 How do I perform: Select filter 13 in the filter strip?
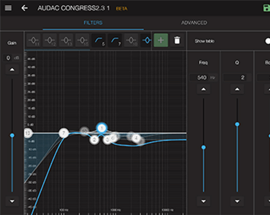point(66,40)
